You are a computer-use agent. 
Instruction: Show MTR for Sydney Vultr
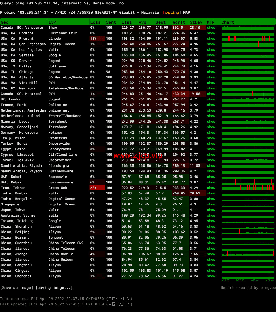tap(211, 215)
